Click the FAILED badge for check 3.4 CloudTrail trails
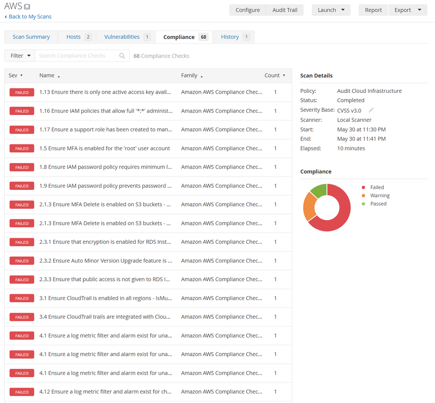 (x=22, y=317)
